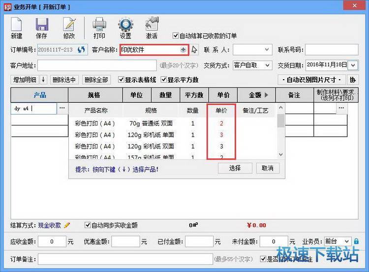Open the 交货日期 date picker dropdown
This screenshot has width=369, height=272.
pyautogui.click(x=353, y=65)
